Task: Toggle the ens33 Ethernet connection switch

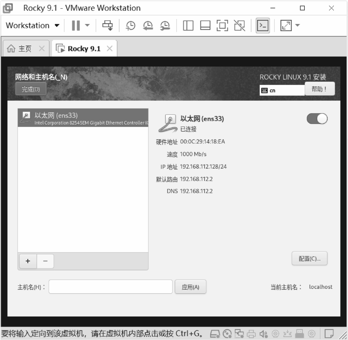Action: 317,119
